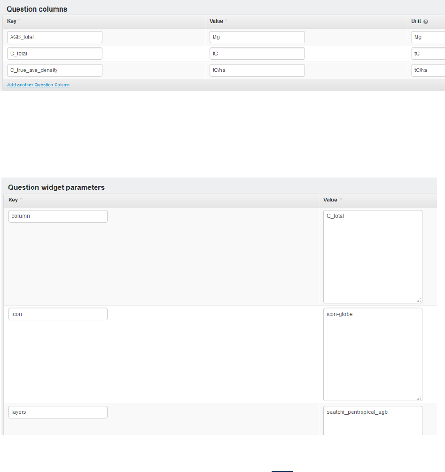Image resolution: width=445 pixels, height=472 pixels.
Task: Focus the Unit field in the C_true_ave_density row
Action: [x=428, y=70]
